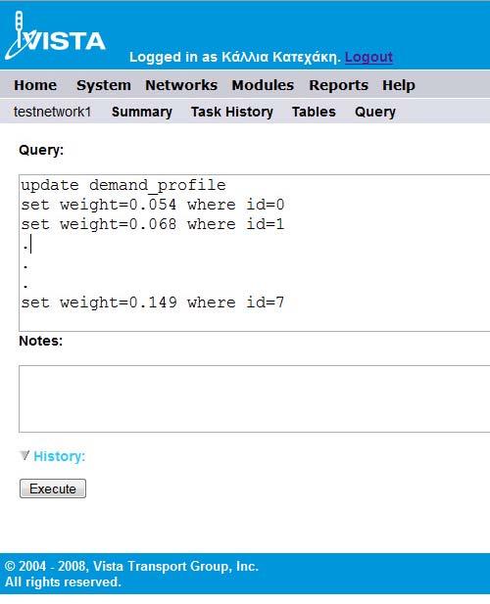490x604 pixels.
Task: Click the line 'update demand_profile'
Action: 123,185
